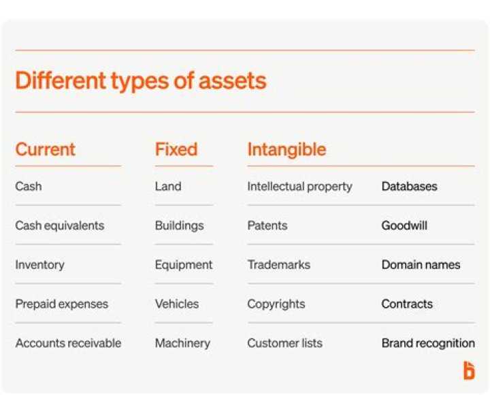
Task: Click the Goodwill entry
Action: pyautogui.click(x=404, y=225)
